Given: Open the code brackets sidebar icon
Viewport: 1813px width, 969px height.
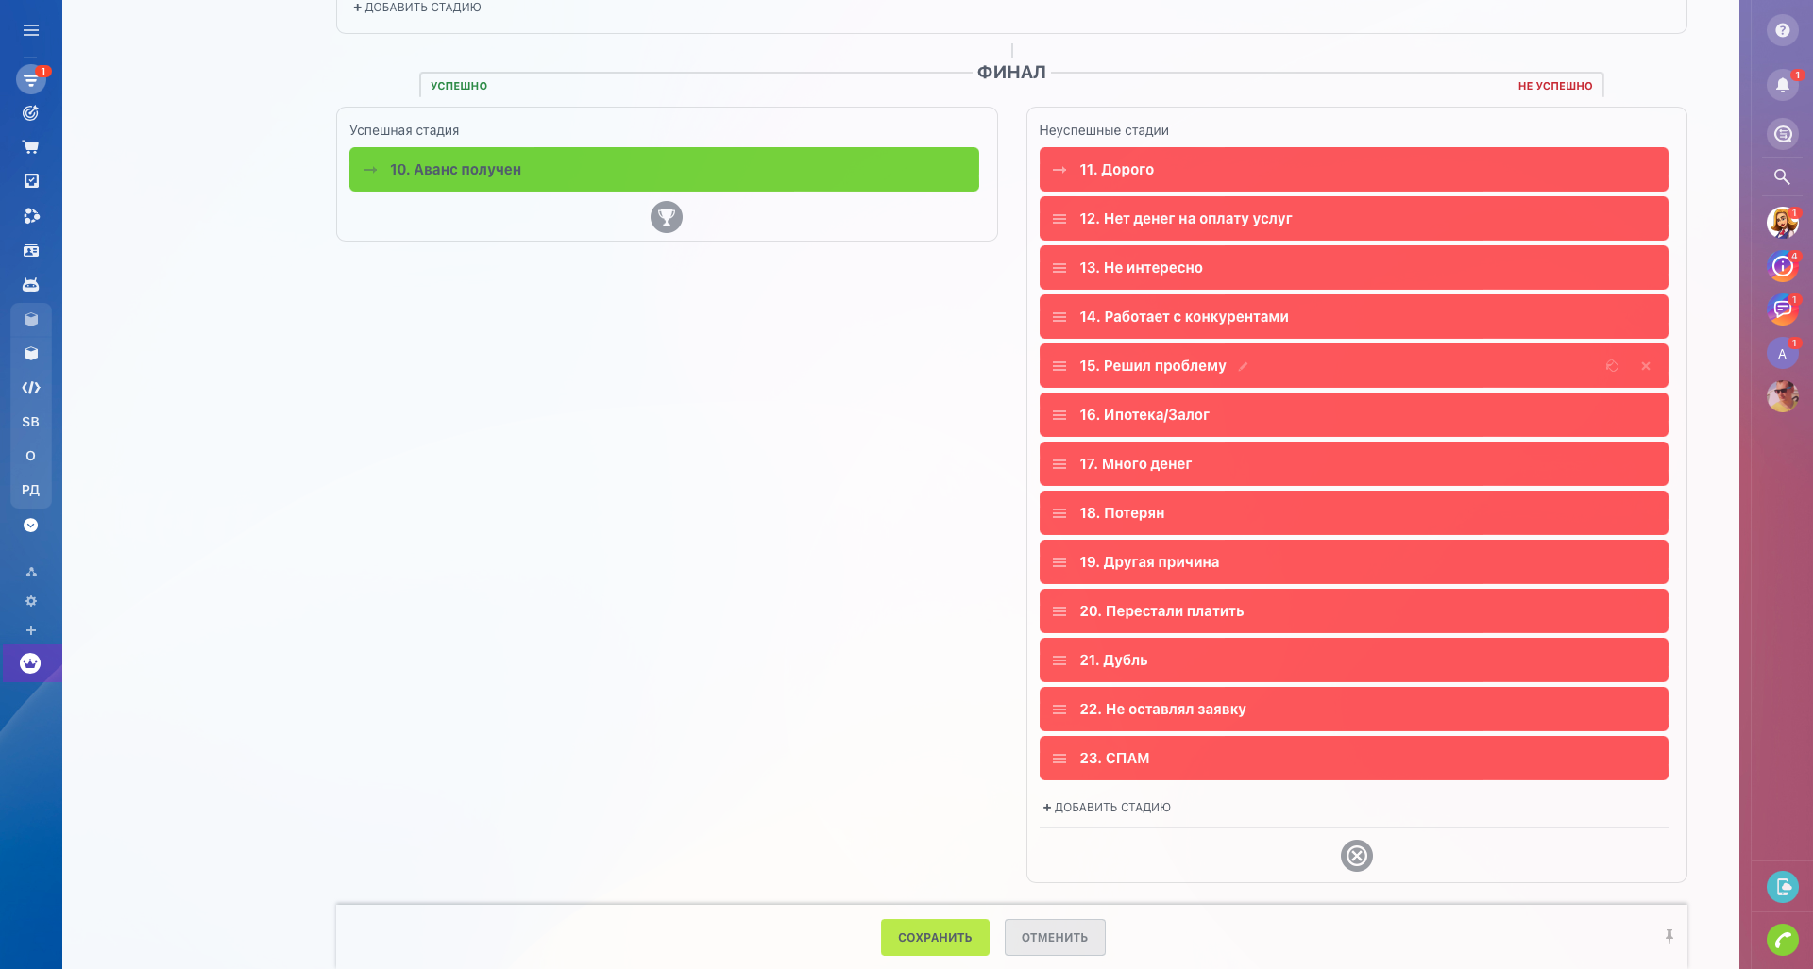Looking at the screenshot, I should (31, 388).
